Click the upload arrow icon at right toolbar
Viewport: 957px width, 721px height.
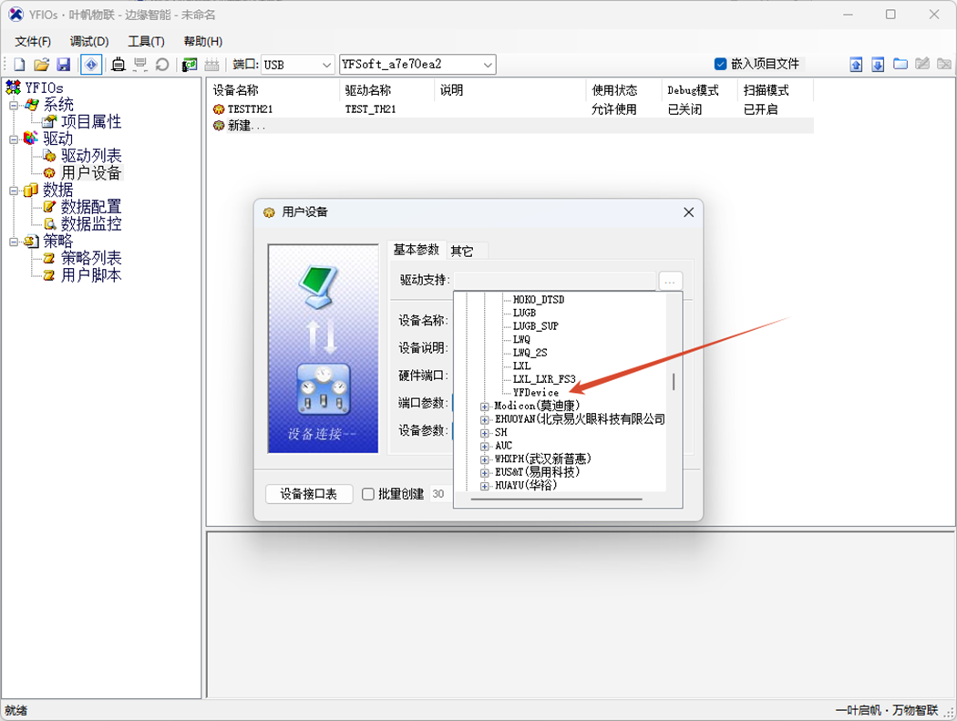(857, 64)
